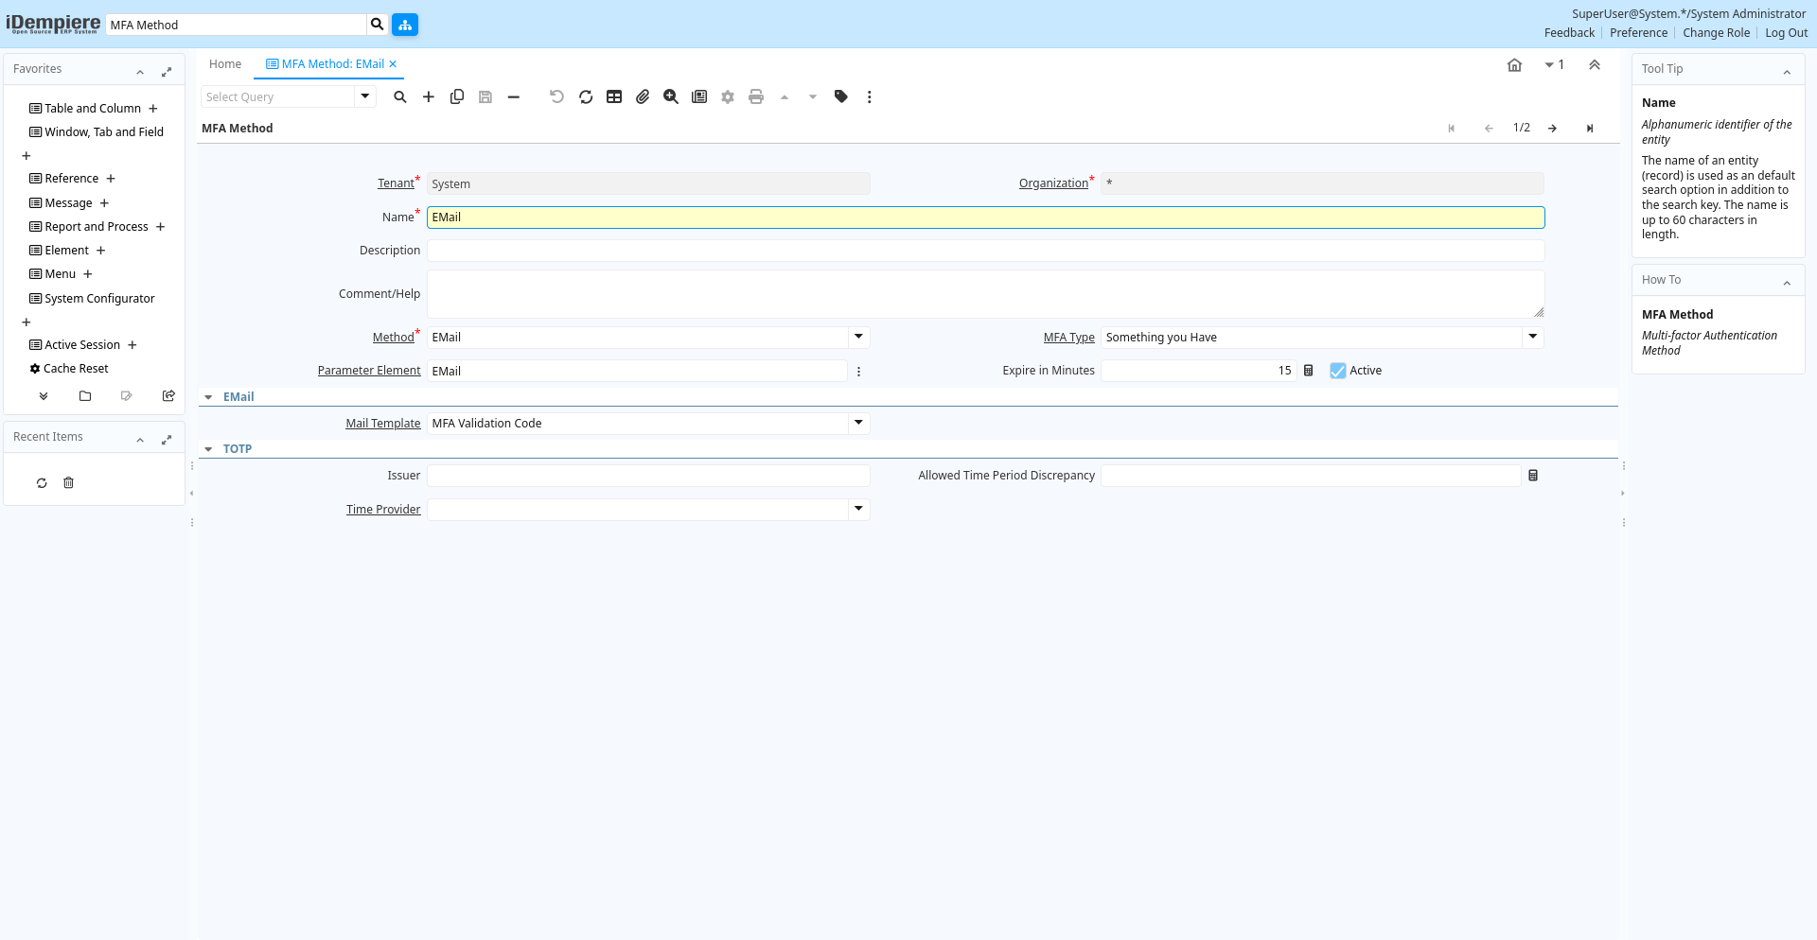Open attachments with the paperclip icon
Screen dimensions: 1817x940
pyautogui.click(x=643, y=96)
